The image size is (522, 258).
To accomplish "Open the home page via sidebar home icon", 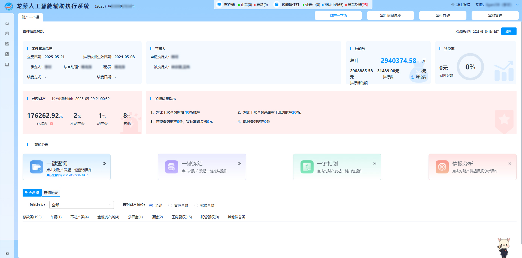I will tap(7, 23).
